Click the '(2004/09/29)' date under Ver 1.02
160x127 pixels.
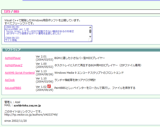[x=44, y=90]
